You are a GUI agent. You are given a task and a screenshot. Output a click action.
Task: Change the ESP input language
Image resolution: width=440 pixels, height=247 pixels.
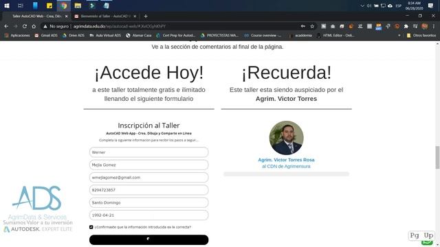click(x=399, y=5)
